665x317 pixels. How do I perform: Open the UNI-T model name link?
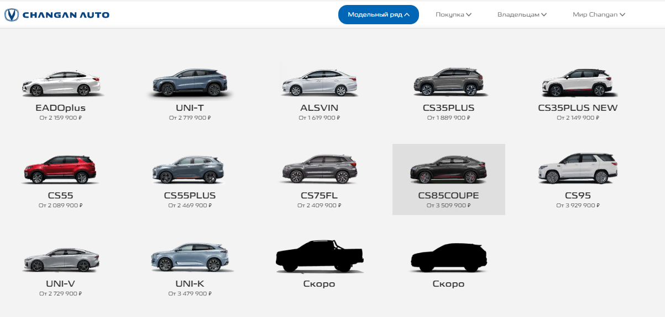[x=190, y=108]
